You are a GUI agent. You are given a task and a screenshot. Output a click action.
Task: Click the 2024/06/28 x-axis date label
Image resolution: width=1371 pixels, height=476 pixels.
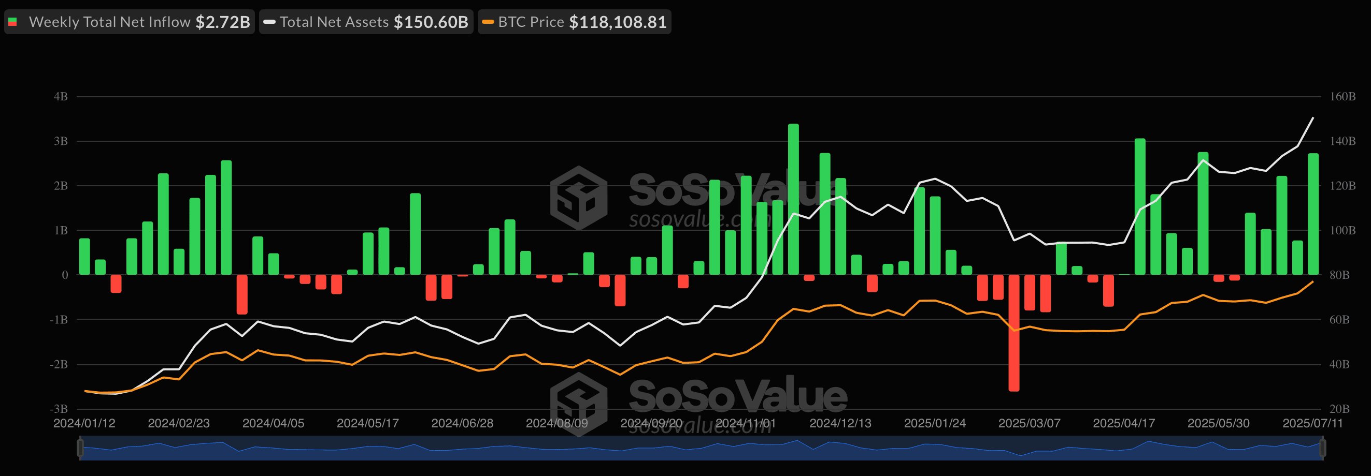coord(462,423)
